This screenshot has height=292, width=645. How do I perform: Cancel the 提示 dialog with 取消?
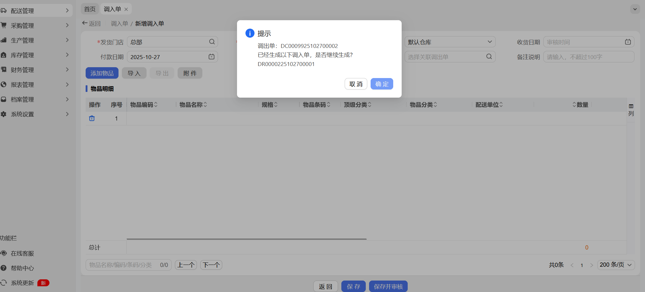(x=356, y=84)
